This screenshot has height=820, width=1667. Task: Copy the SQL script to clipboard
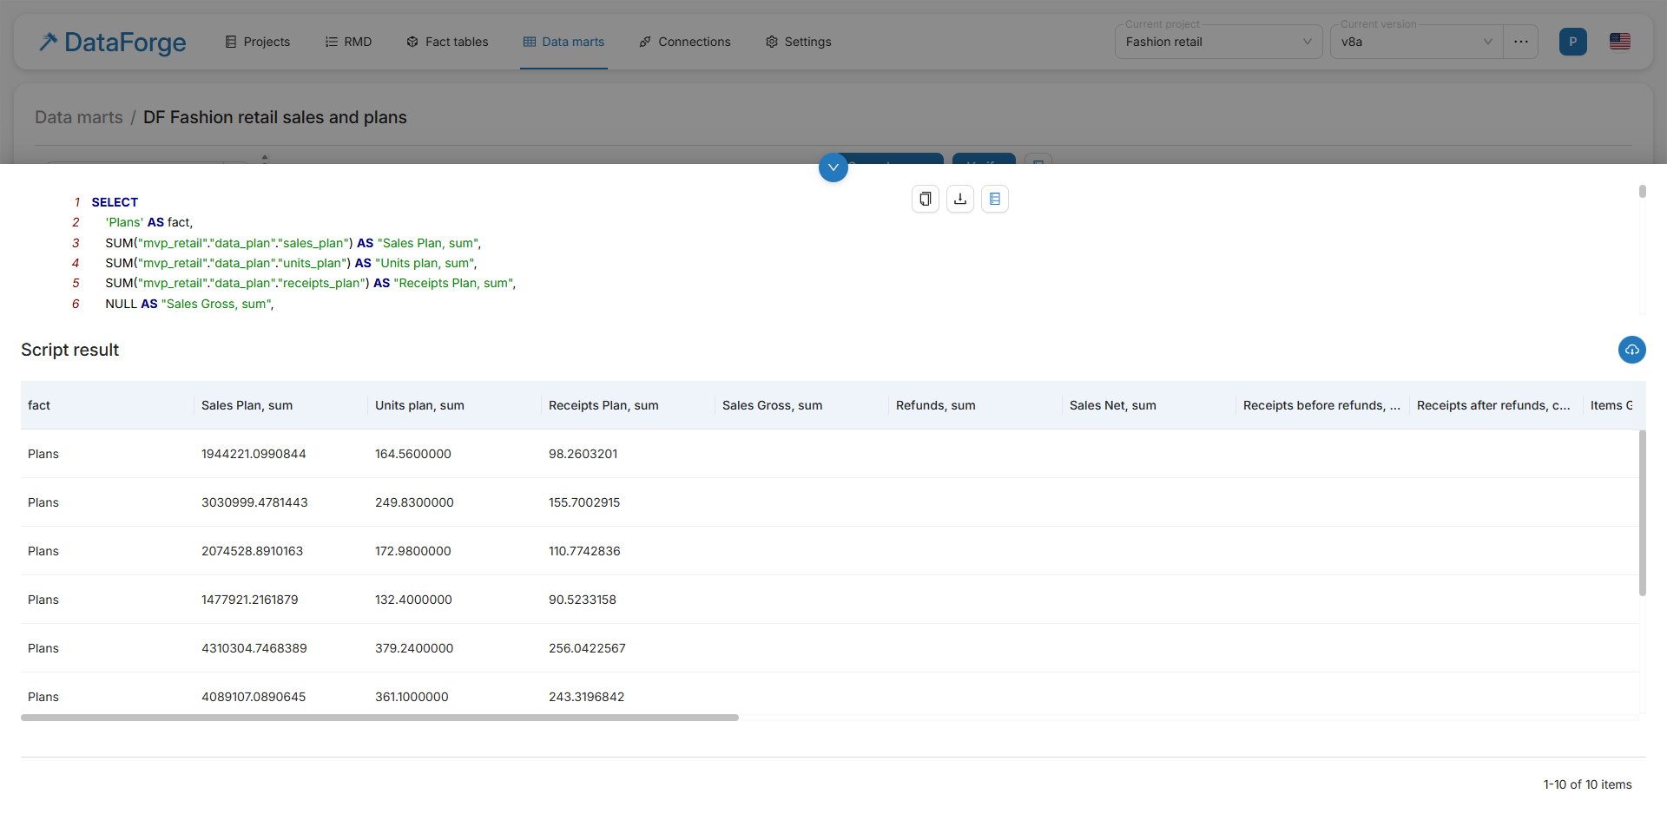click(926, 199)
